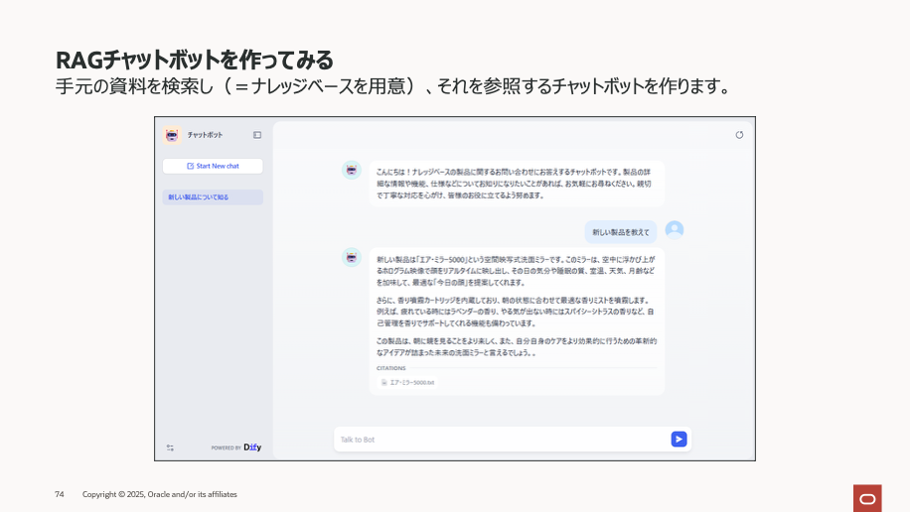Screen dimensions: 910x512
Task: Click the reset conversation refresh icon
Action: pyautogui.click(x=739, y=135)
